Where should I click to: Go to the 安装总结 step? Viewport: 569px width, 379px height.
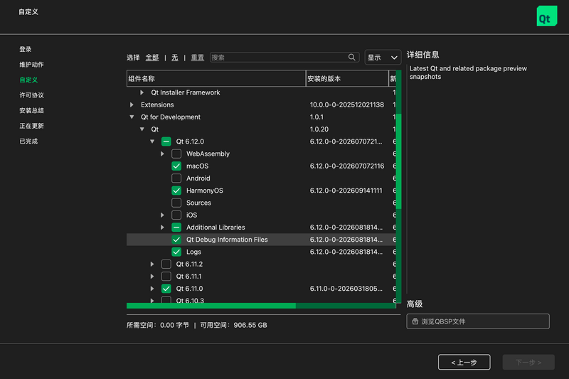[31, 111]
